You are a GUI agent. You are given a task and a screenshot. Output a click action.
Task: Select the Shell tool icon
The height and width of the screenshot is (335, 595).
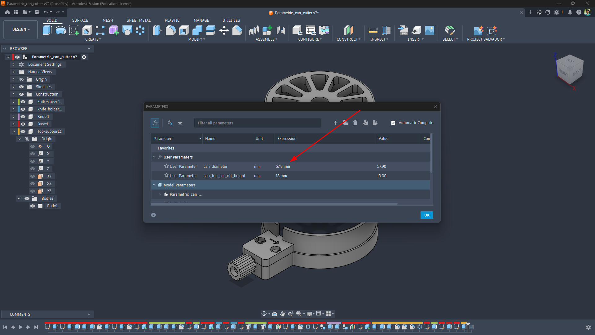coord(184,30)
